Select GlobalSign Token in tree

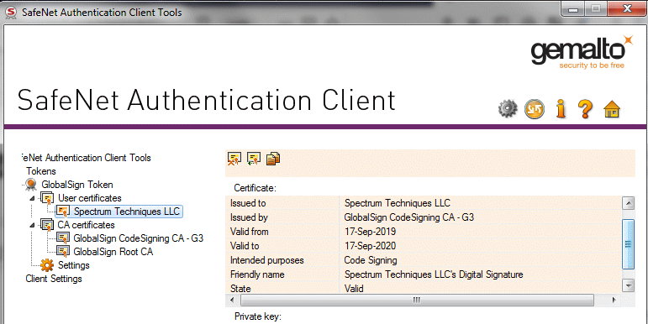tap(77, 185)
